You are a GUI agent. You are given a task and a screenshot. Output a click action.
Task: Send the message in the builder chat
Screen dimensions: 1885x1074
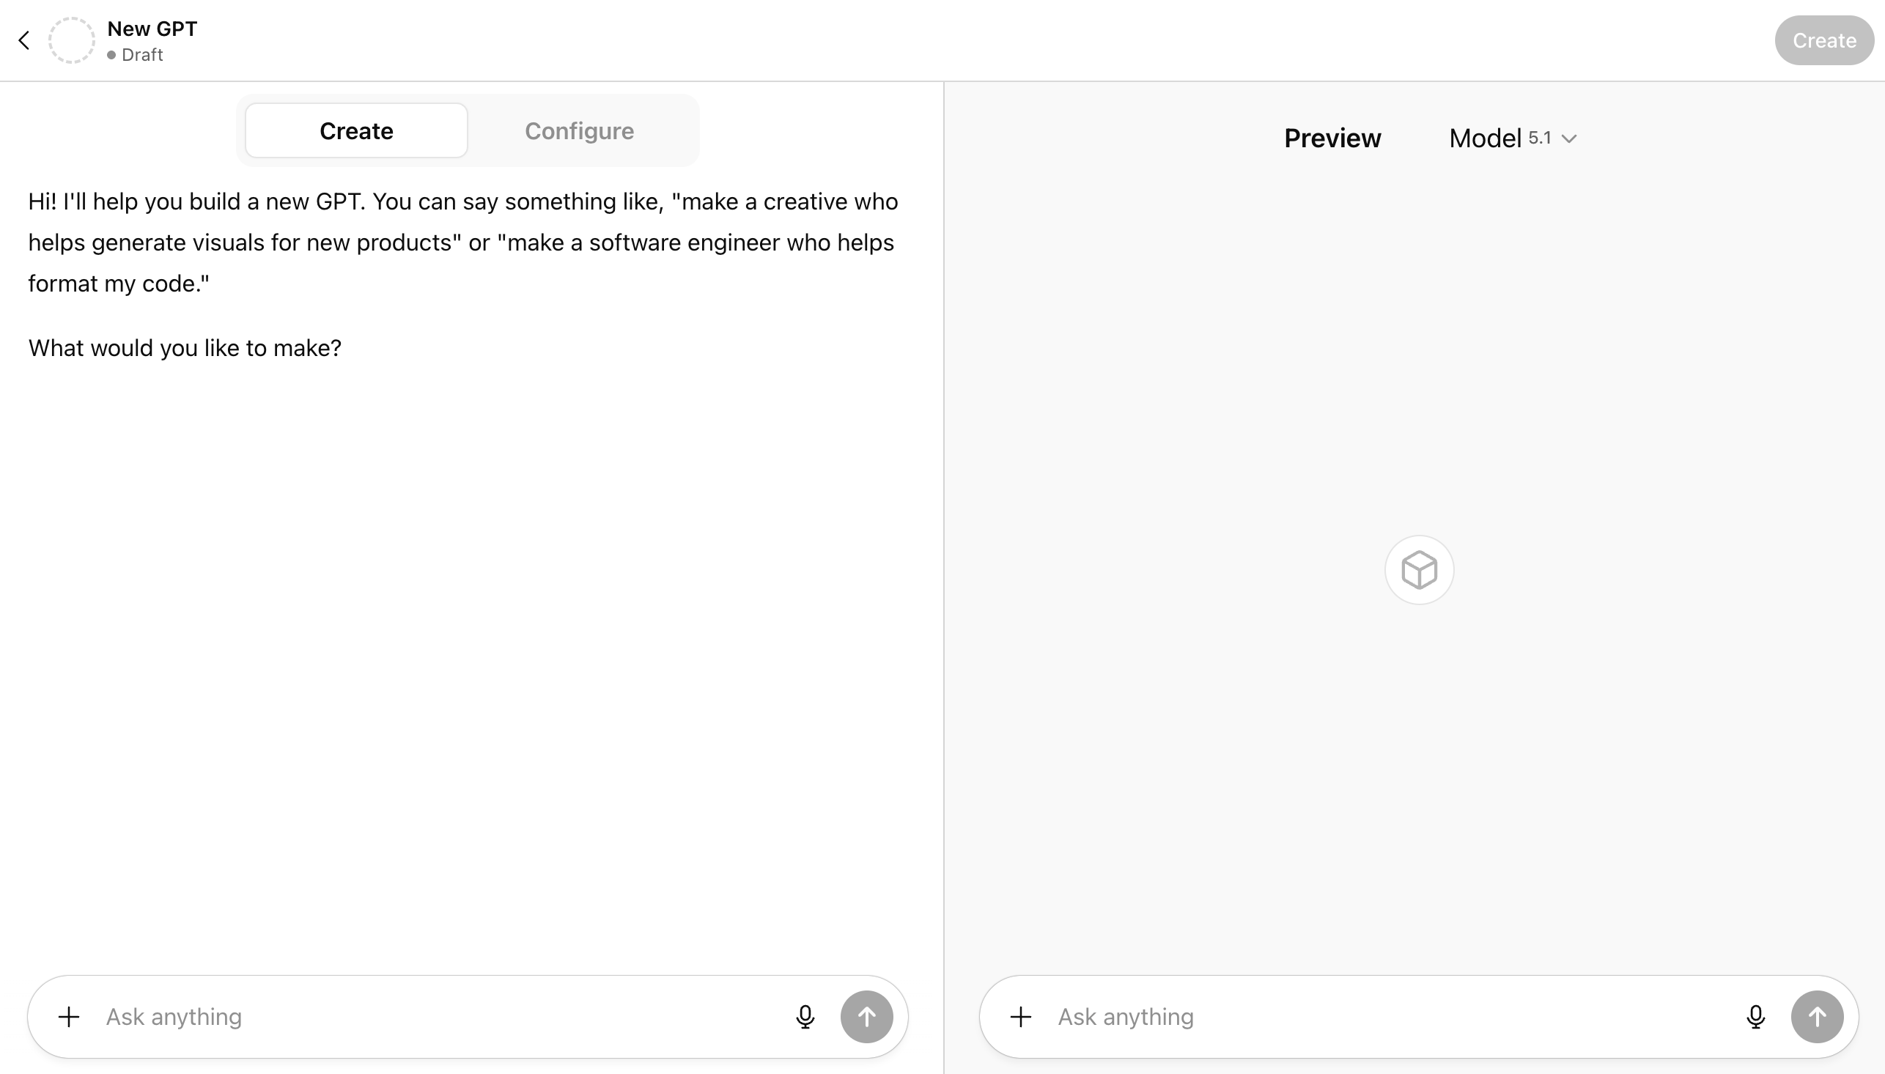(x=866, y=1016)
